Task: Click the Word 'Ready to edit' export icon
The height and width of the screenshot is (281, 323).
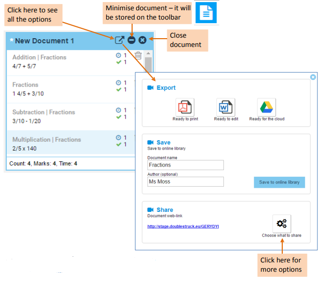Action: [x=225, y=107]
